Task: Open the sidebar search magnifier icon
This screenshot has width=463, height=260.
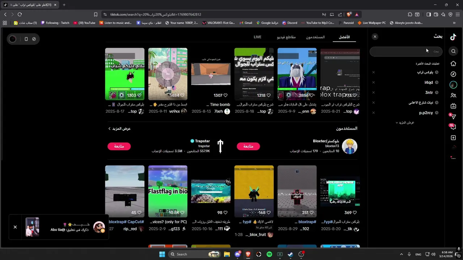Action: (453, 51)
